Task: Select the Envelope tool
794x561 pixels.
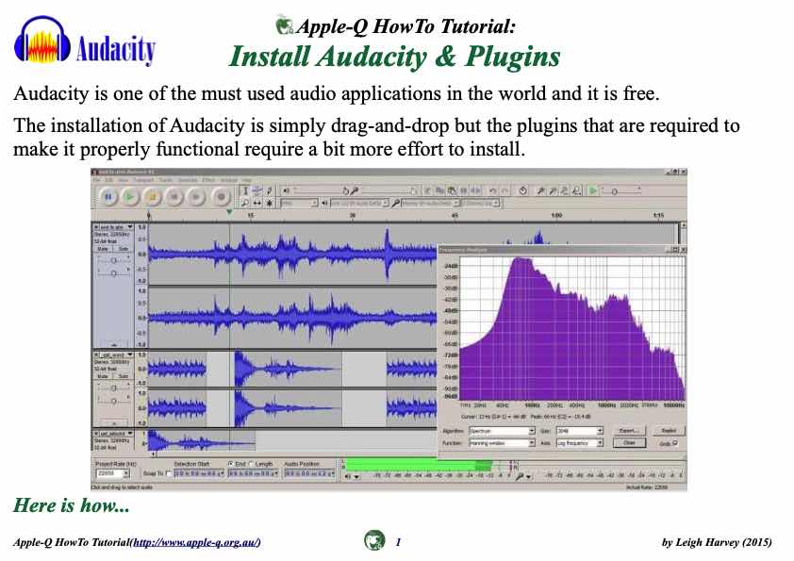Action: (x=257, y=190)
